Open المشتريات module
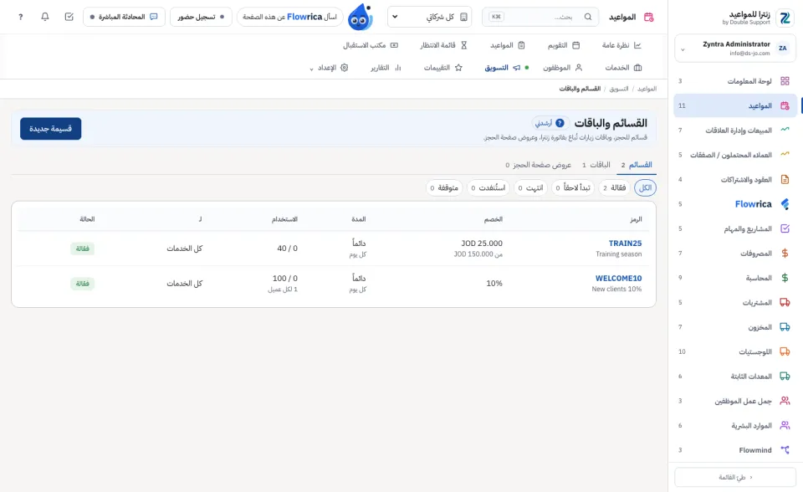The width and height of the screenshot is (803, 492). 735,302
